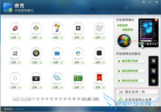The image size is (161, 112).
Task: Choose the green tab Windows logo icon
Action: point(78,78)
